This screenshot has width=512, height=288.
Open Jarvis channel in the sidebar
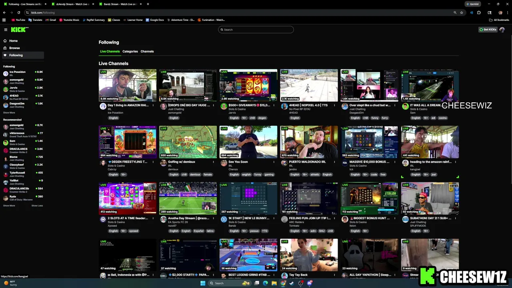click(x=23, y=89)
